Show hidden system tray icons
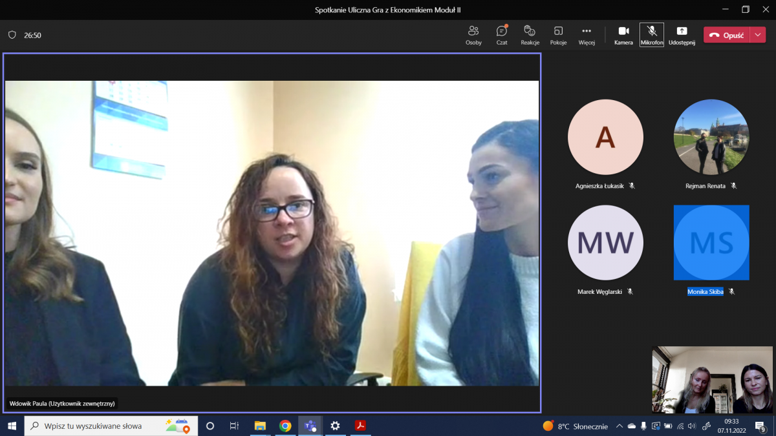The height and width of the screenshot is (436, 776). 620,426
